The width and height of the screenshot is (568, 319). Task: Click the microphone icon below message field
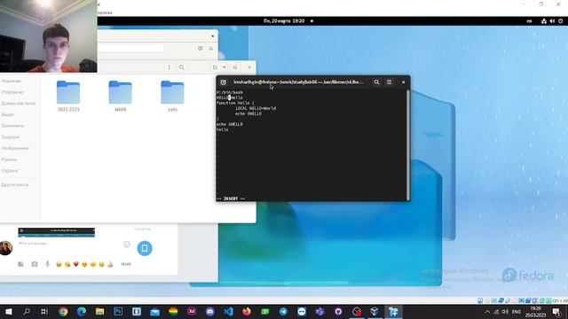pos(47,264)
